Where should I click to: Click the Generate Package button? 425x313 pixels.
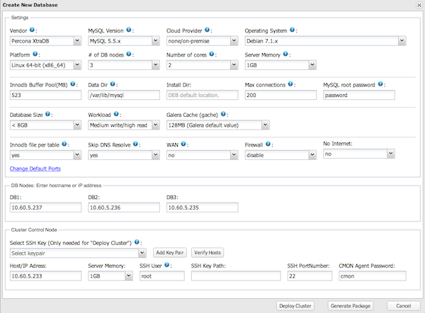[350, 306]
